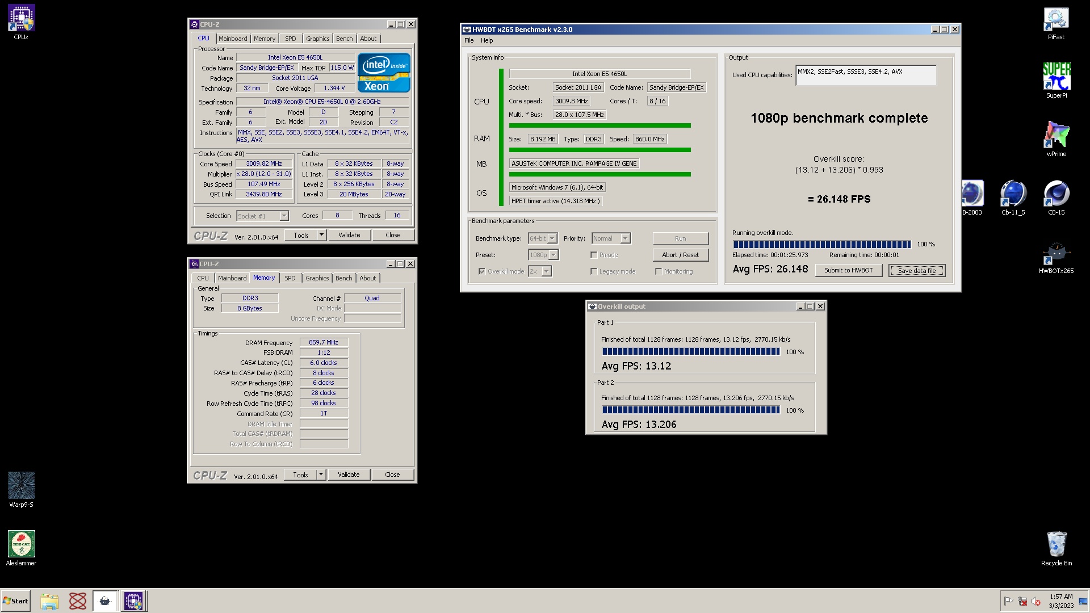
Task: Click Tools button in top CPU-Z window
Action: point(301,235)
